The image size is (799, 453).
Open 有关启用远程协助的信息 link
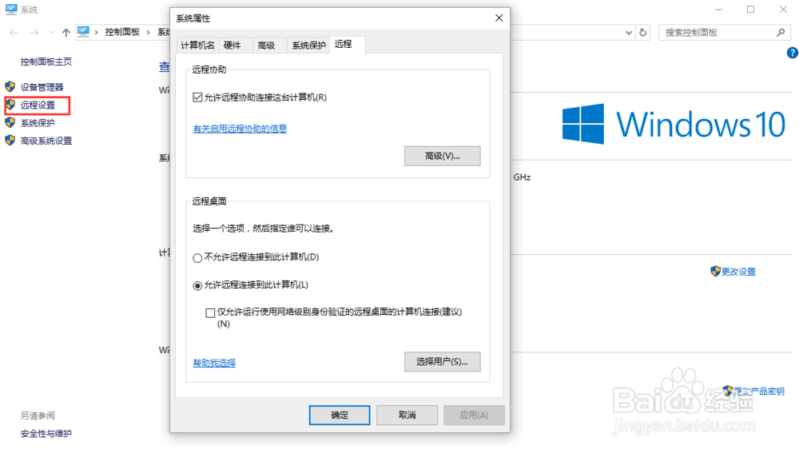[240, 129]
